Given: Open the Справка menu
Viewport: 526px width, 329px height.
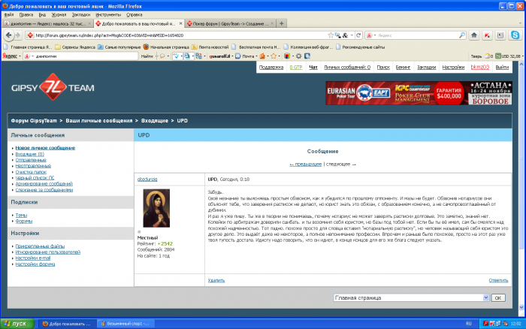Looking at the screenshot, I should click(135, 15).
